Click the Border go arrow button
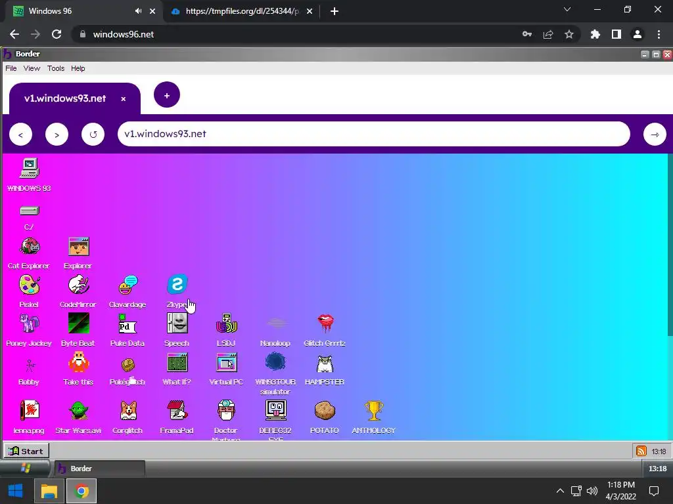The image size is (673, 504). point(655,135)
